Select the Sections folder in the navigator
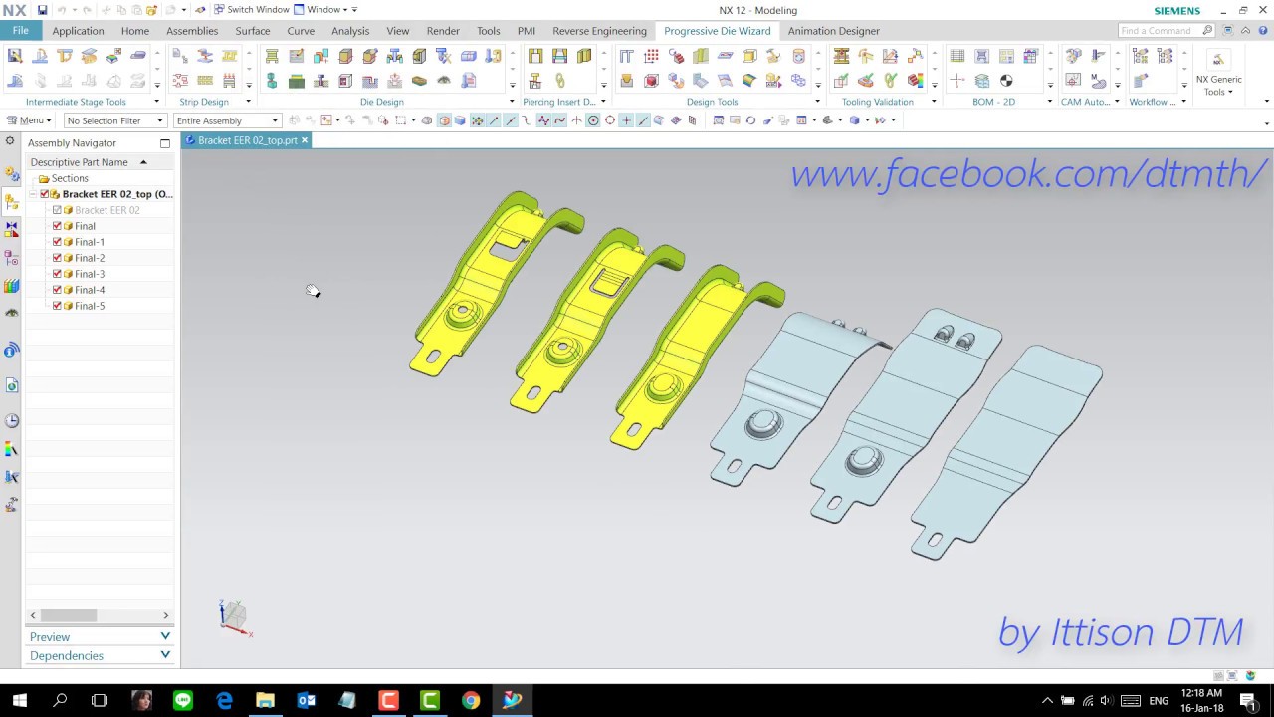This screenshot has height=717, width=1274. pos(70,178)
